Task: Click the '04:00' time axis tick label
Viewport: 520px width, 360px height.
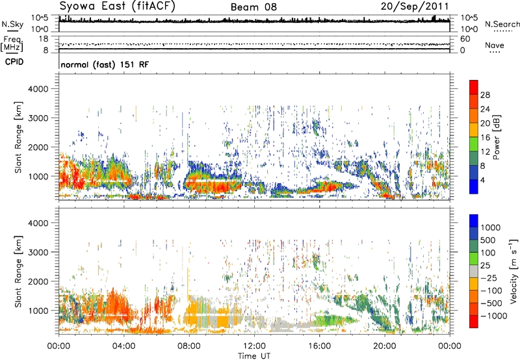Action: point(123,346)
